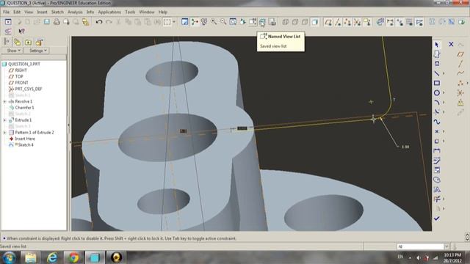Open the Applications menu
This screenshot has width=470, height=264.
109,12
